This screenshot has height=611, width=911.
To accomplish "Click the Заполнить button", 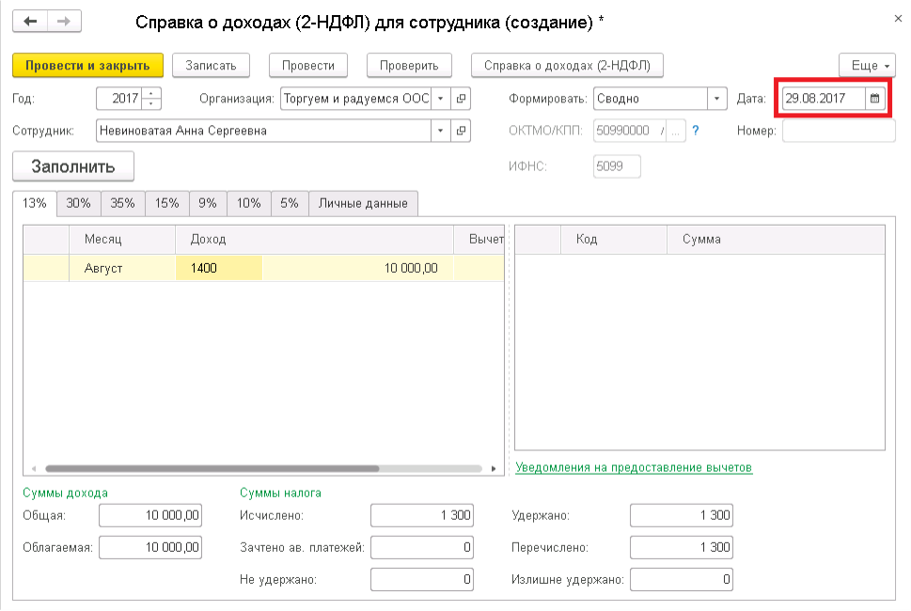I will pyautogui.click(x=73, y=166).
